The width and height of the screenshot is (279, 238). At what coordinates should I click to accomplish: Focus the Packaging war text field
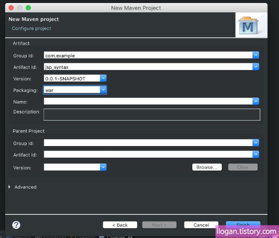point(72,90)
